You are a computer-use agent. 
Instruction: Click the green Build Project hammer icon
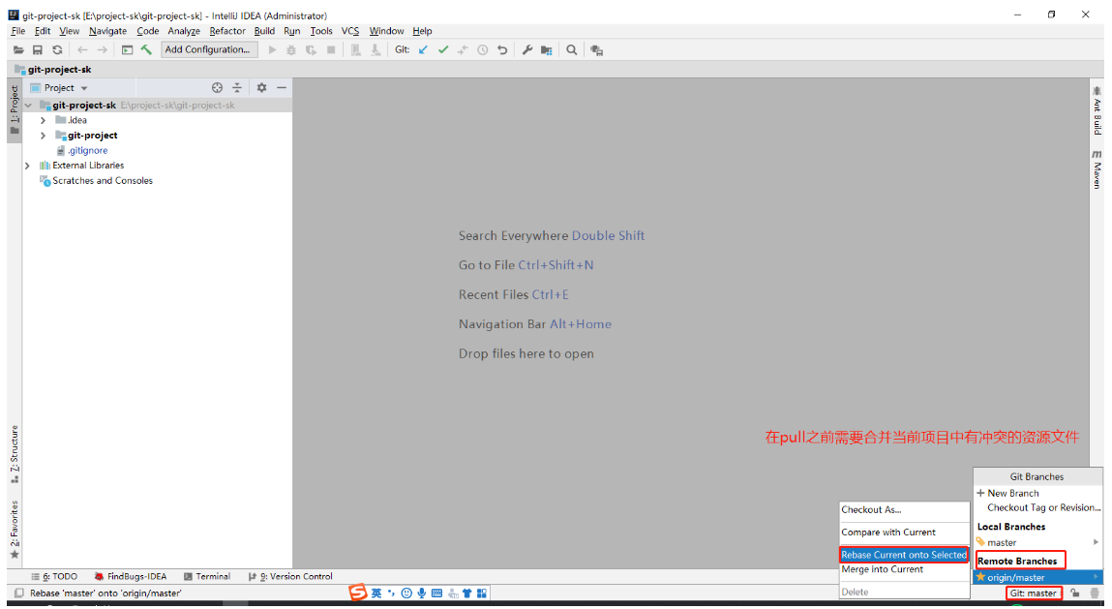[146, 49]
